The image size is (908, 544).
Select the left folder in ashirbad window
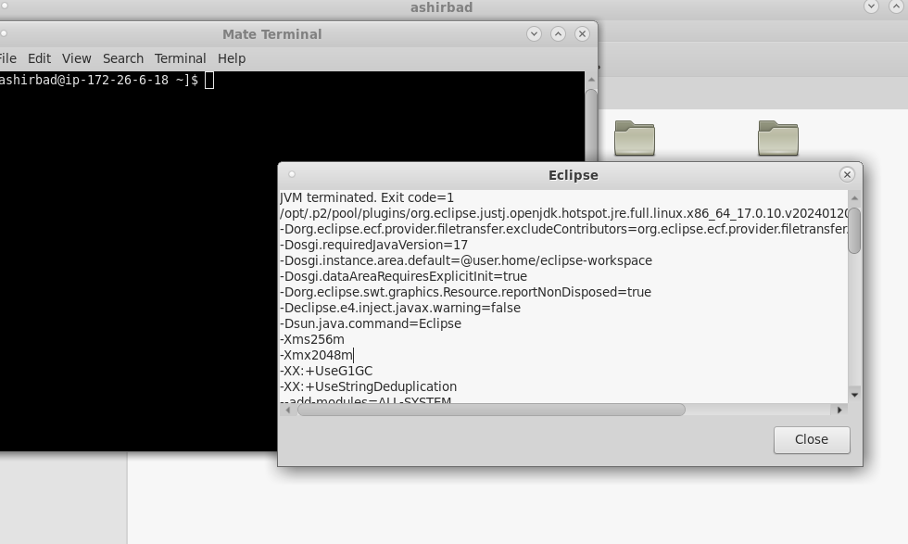[x=634, y=138]
